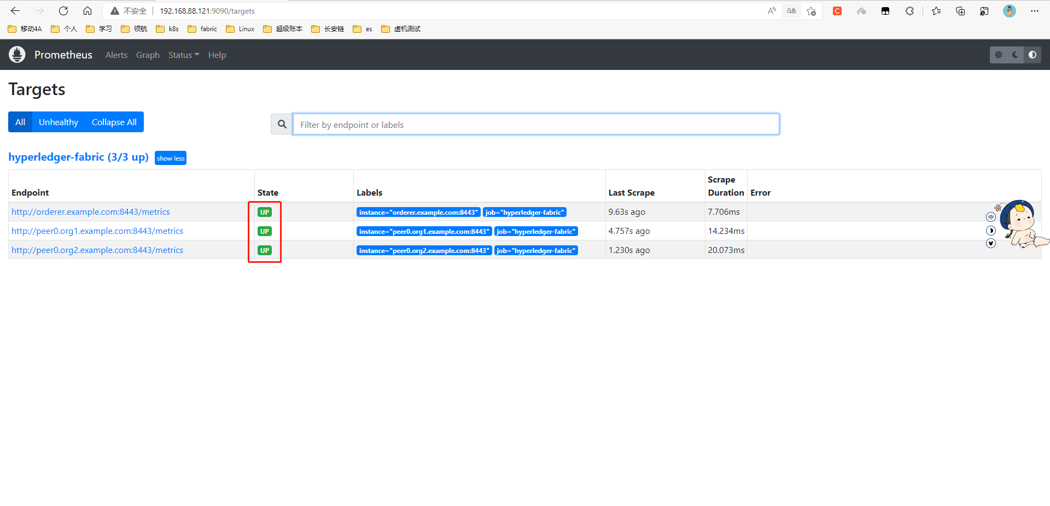Open the 虚机测试 bookmarks folder
1050x506 pixels.
point(401,29)
